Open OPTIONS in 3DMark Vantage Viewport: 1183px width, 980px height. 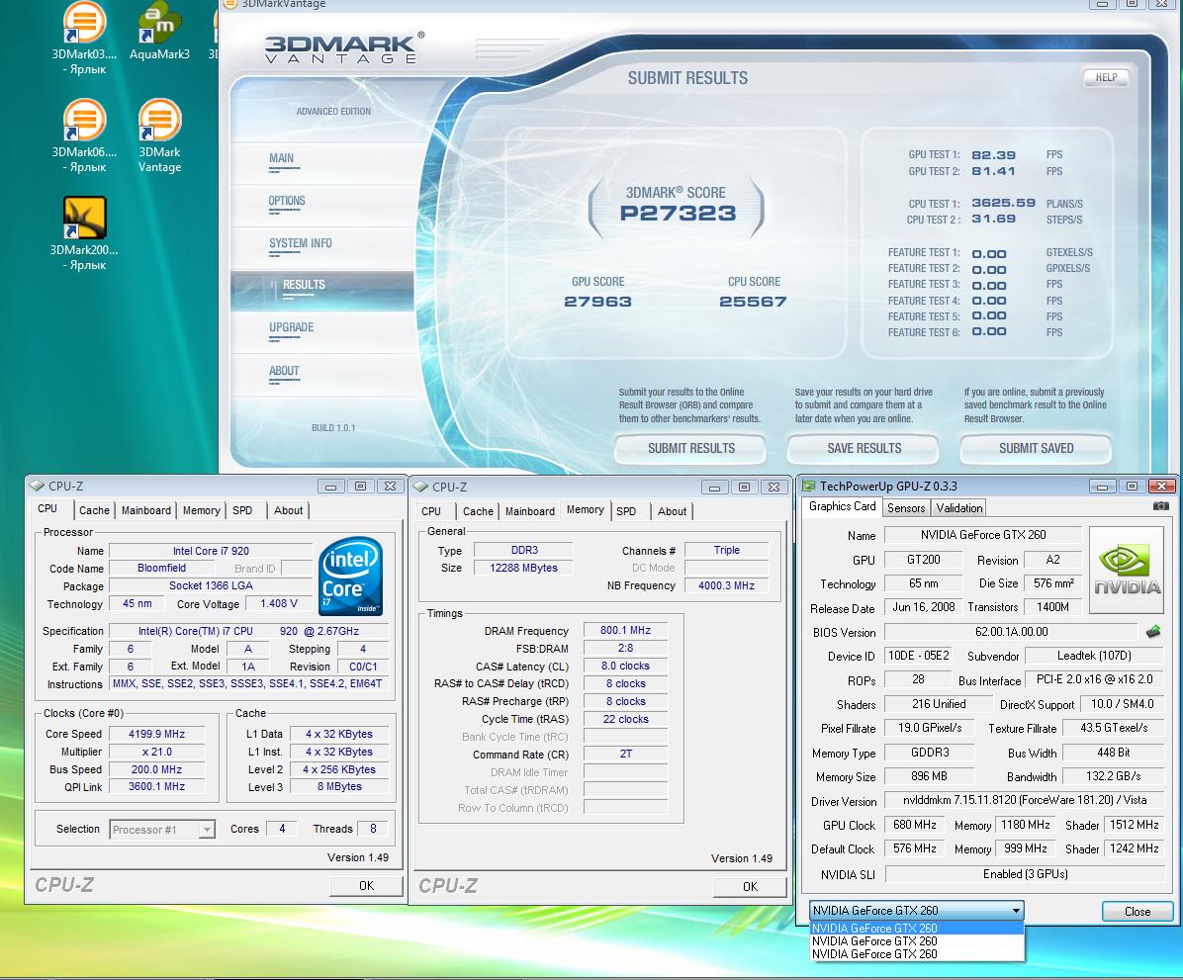pos(287,202)
